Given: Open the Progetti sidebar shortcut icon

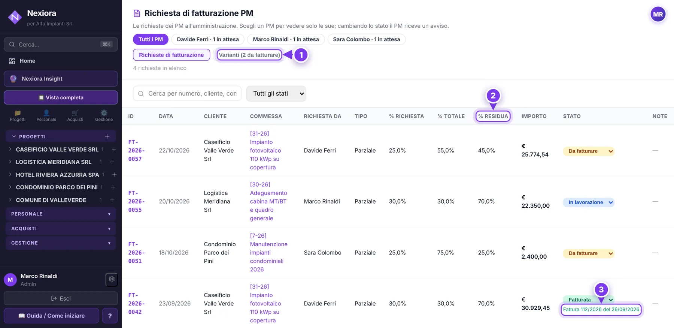Looking at the screenshot, I should click(x=18, y=113).
